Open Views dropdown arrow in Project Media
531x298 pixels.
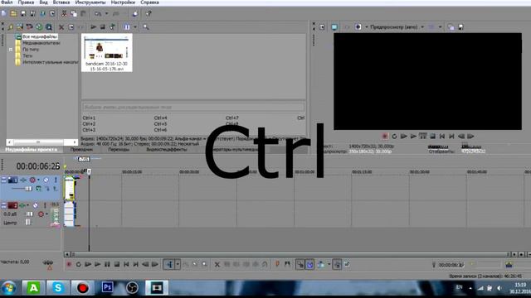[x=134, y=27]
